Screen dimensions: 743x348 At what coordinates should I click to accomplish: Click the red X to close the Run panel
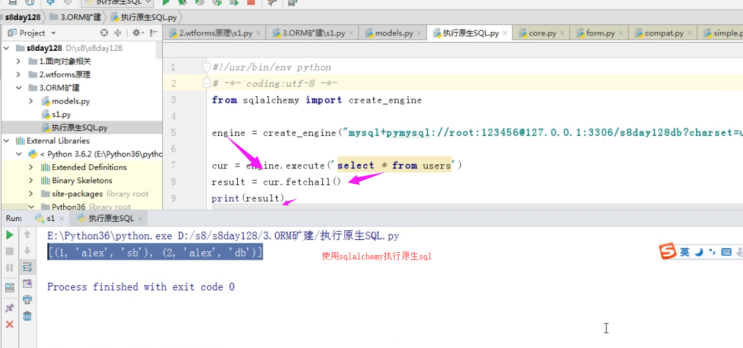click(9, 324)
